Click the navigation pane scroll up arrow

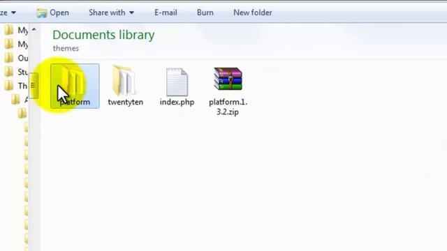coord(34,29)
